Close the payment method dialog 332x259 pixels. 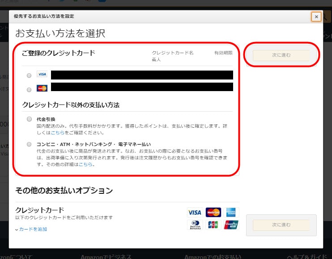316,17
